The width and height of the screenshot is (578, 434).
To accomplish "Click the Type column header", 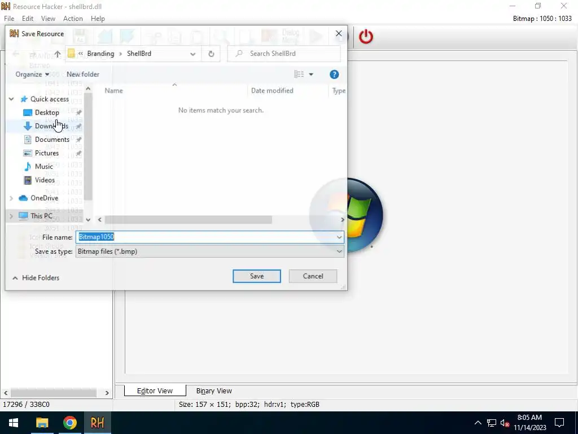I will tap(339, 91).
